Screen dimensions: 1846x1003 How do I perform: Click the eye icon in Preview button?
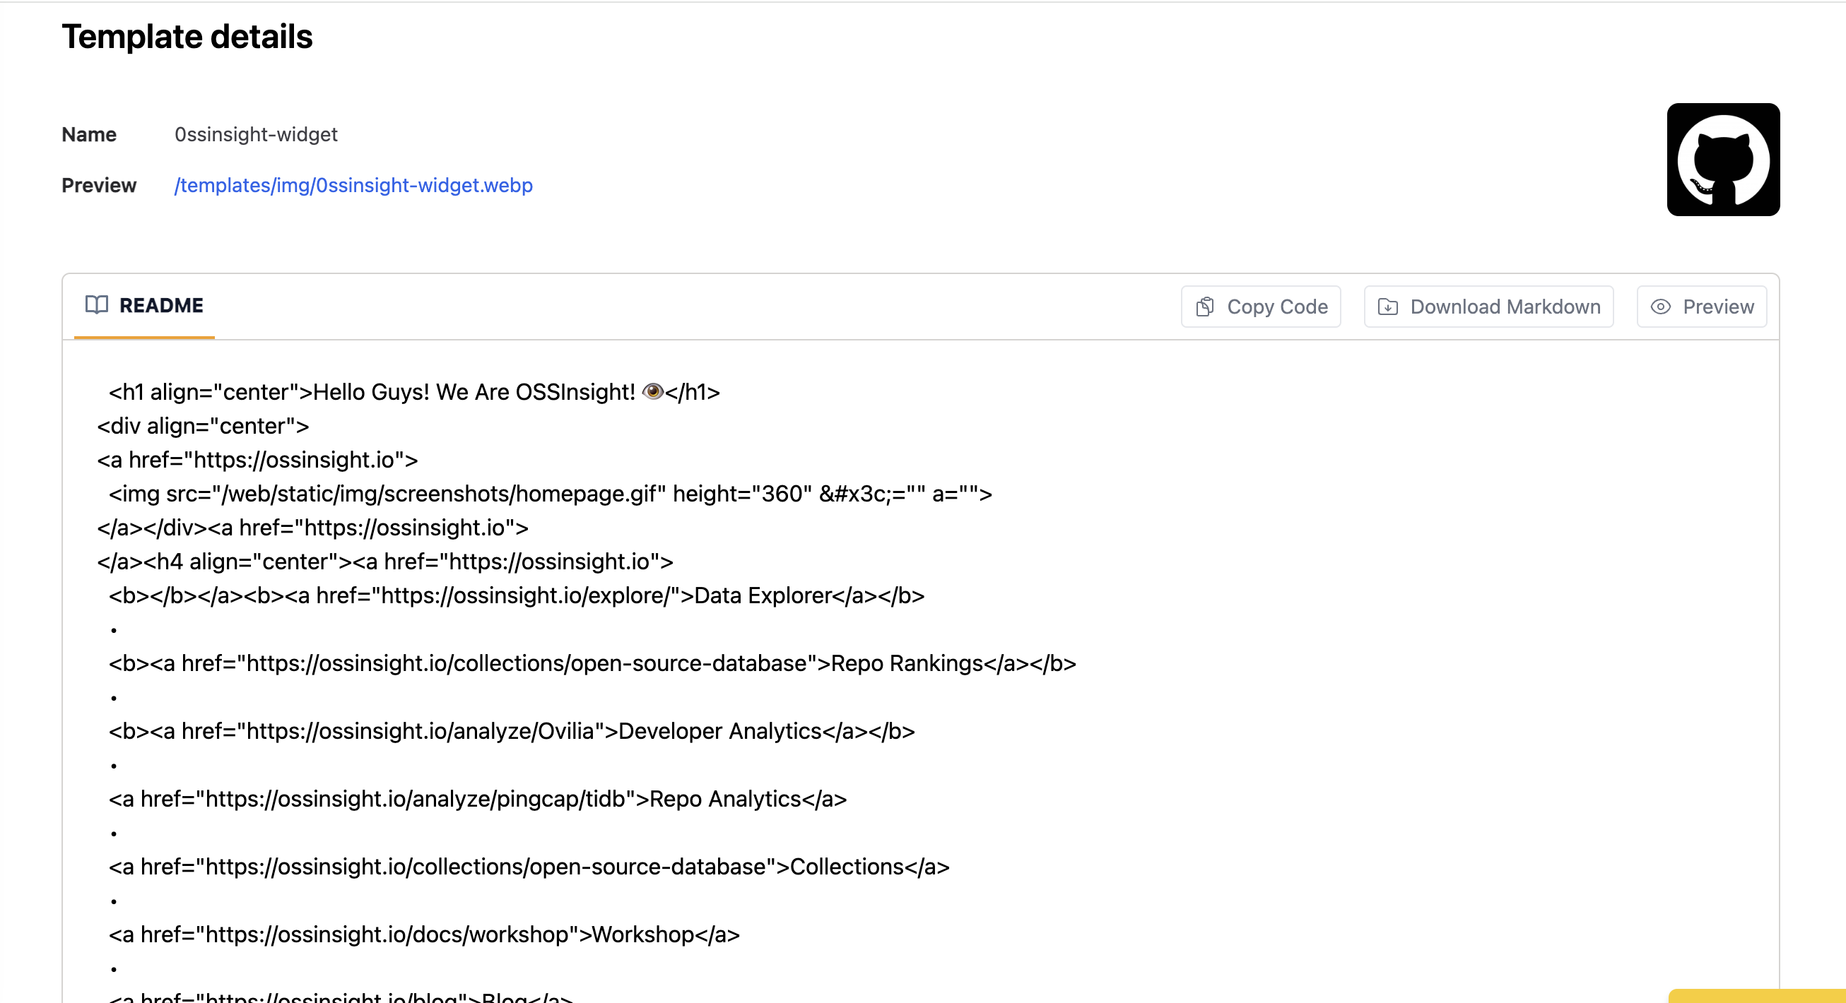coord(1660,307)
